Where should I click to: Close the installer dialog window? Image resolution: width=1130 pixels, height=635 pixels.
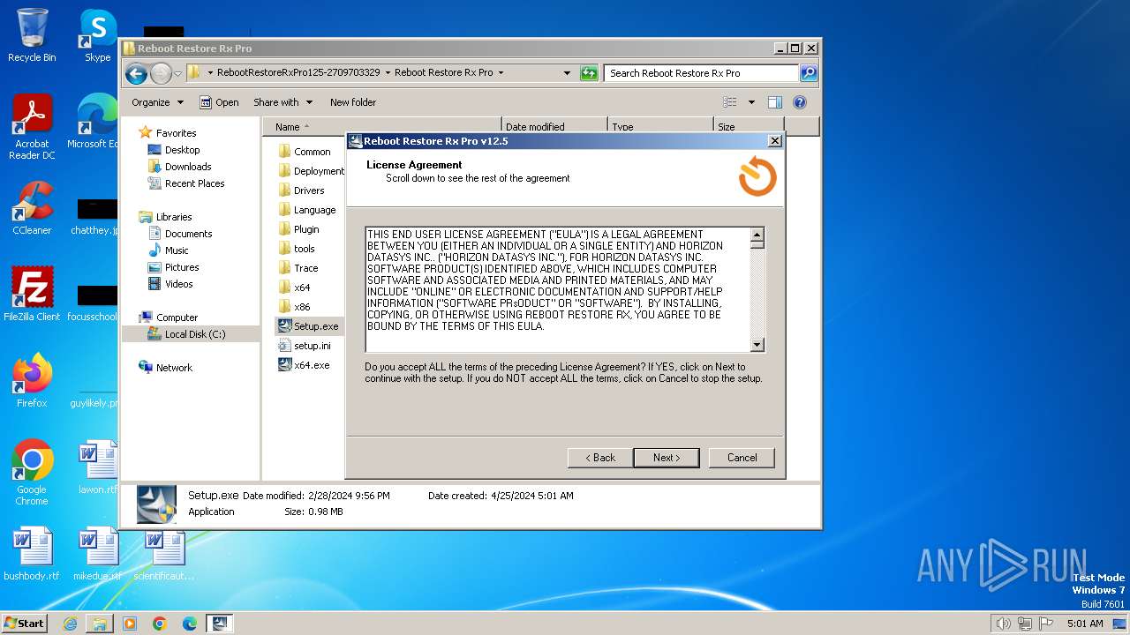774,141
